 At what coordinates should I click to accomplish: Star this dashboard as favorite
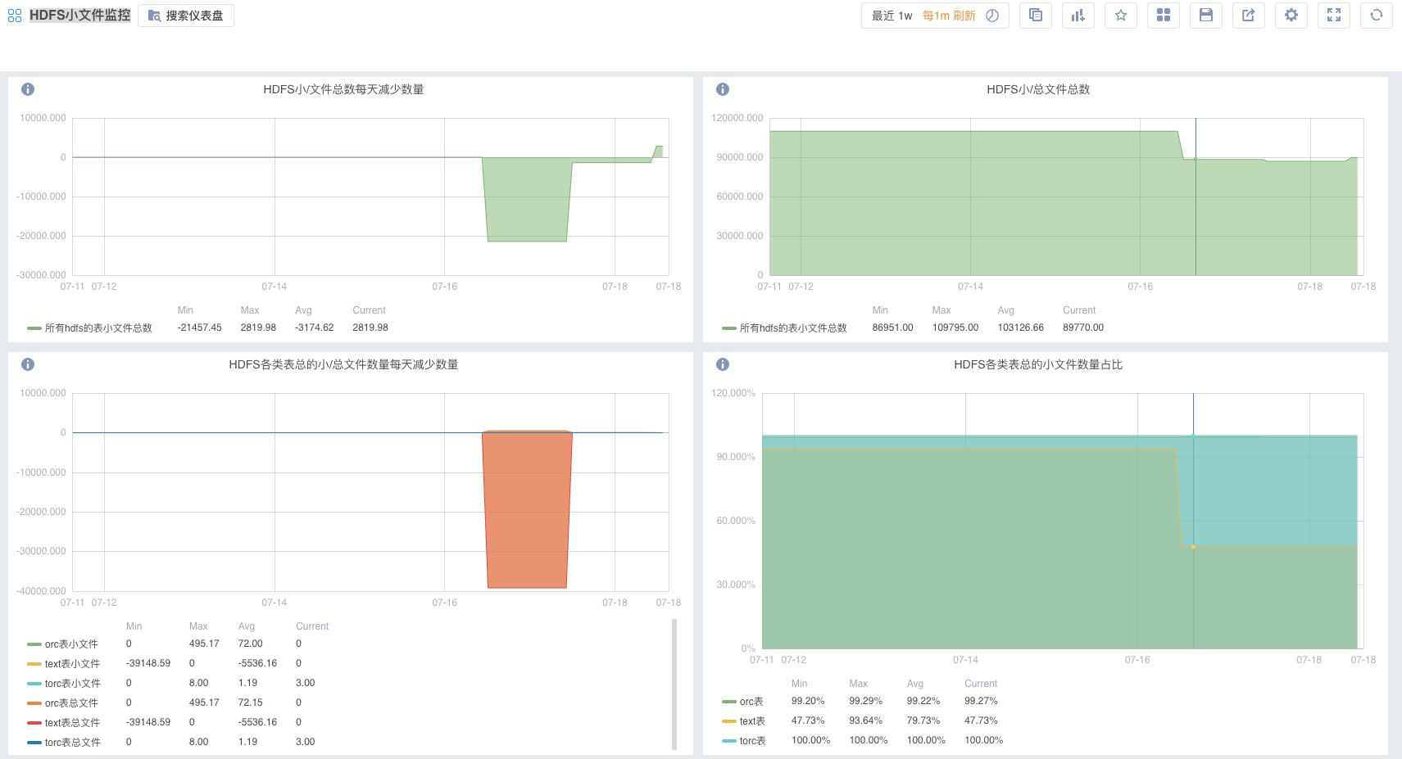1121,16
